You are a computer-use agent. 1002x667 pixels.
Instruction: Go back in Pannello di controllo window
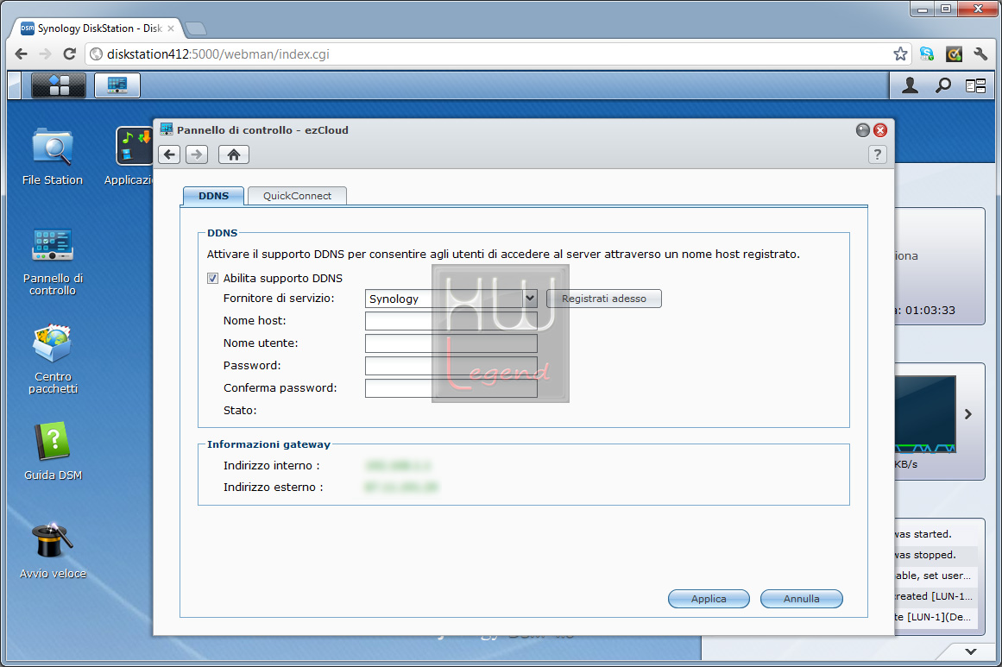point(169,154)
